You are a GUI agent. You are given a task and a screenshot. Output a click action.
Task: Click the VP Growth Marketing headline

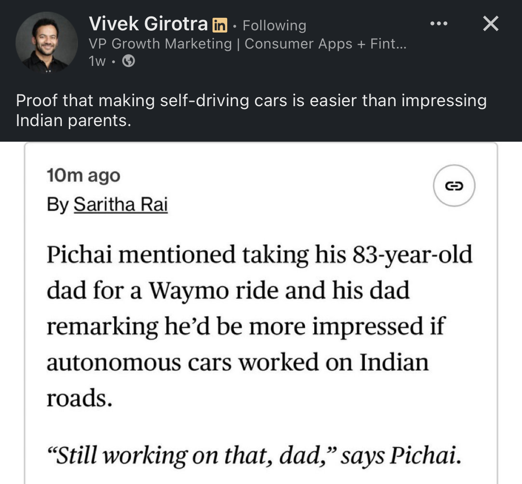(160, 44)
